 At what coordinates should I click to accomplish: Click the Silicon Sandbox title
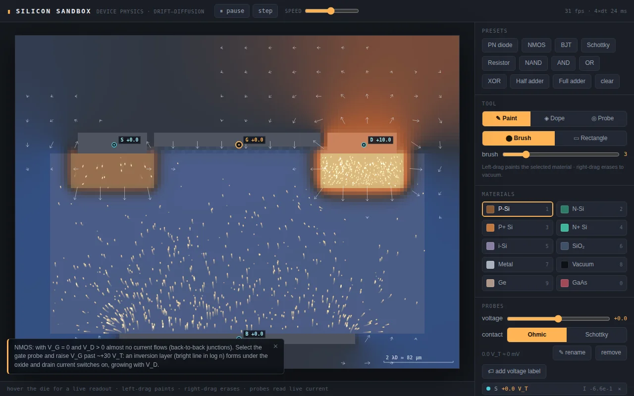[x=53, y=11]
